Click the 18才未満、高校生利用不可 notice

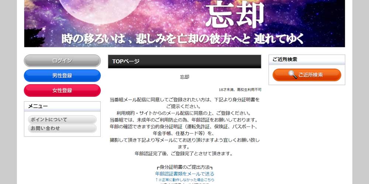240,90
